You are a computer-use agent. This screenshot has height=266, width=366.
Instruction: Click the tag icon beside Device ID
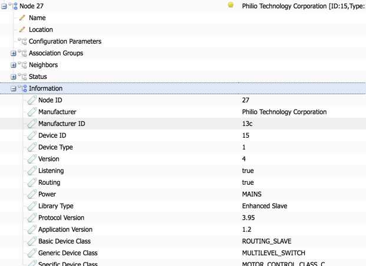click(32, 135)
